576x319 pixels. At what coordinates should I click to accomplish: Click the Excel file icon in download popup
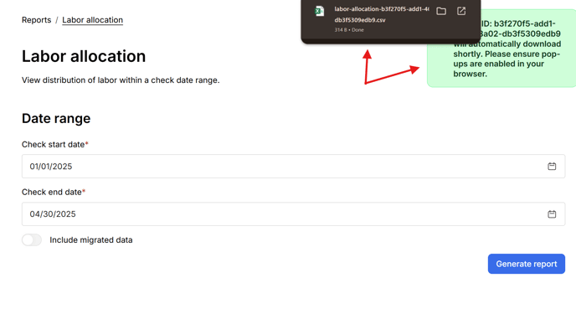[319, 11]
